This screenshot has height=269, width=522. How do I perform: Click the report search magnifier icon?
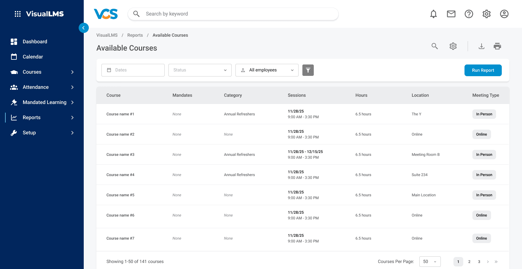(435, 46)
